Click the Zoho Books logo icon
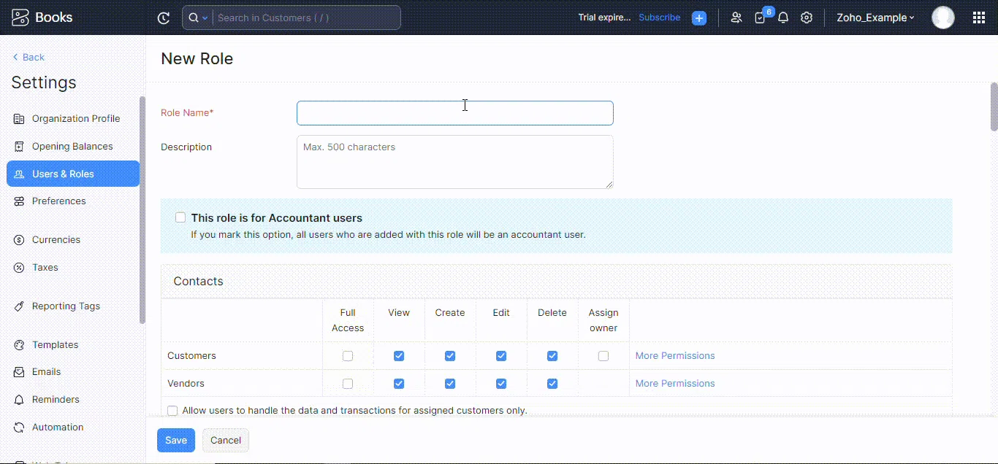The width and height of the screenshot is (998, 464). (x=20, y=18)
